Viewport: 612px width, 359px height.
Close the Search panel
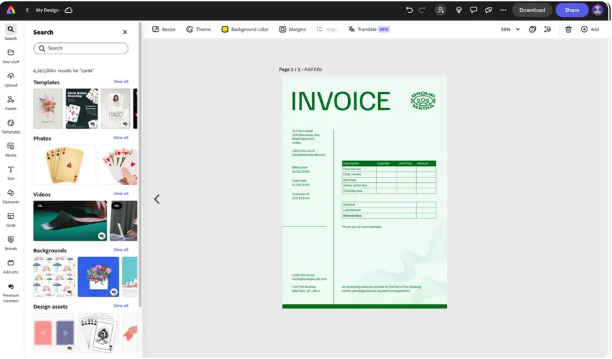click(124, 32)
